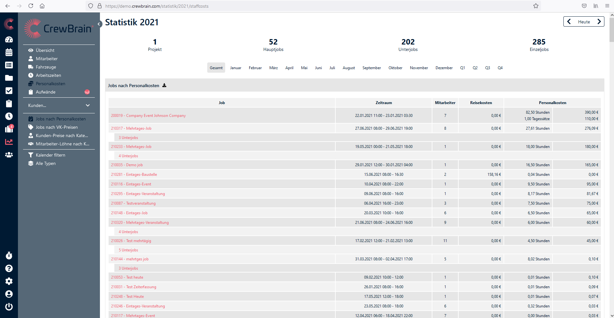Go to next year with right chevron
The width and height of the screenshot is (614, 318).
coord(599,22)
